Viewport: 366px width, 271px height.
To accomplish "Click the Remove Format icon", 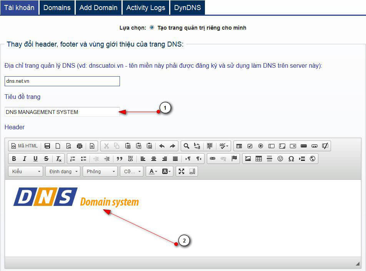I will [58, 159].
